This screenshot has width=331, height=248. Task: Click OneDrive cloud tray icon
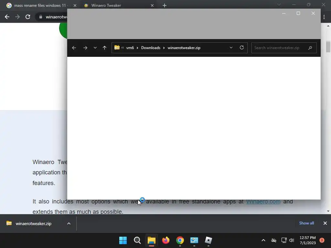coord(274,240)
